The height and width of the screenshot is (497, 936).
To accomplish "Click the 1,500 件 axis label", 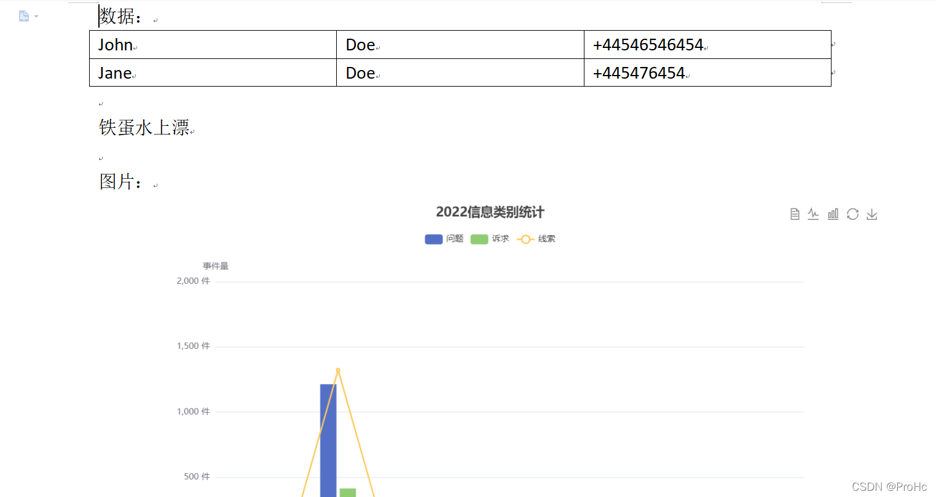I will (x=193, y=346).
